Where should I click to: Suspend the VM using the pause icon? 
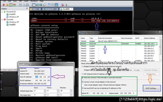[7, 5]
